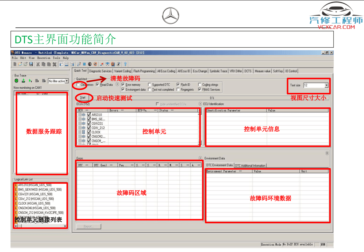Select the Save icon in the toolbar
The width and height of the screenshot is (364, 252).
pyautogui.click(x=31, y=64)
